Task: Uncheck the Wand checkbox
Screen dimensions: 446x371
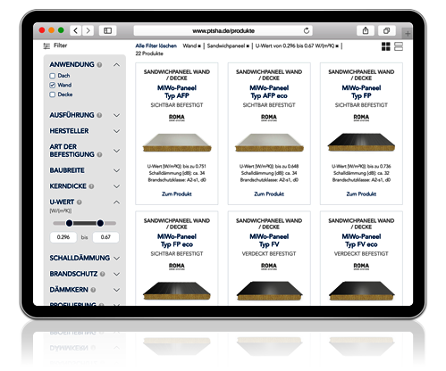Action: (x=53, y=86)
